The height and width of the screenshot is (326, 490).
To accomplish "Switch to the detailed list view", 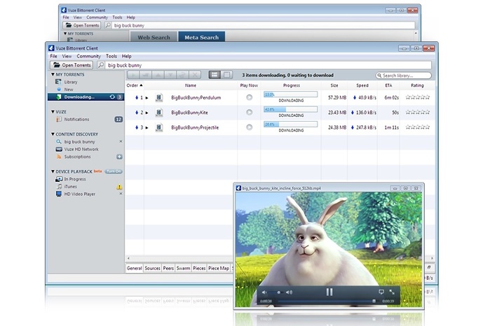I will [215, 75].
